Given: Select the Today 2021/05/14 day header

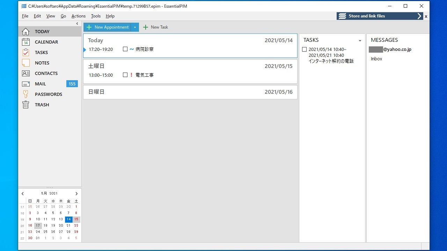Looking at the screenshot, I should 190,40.
